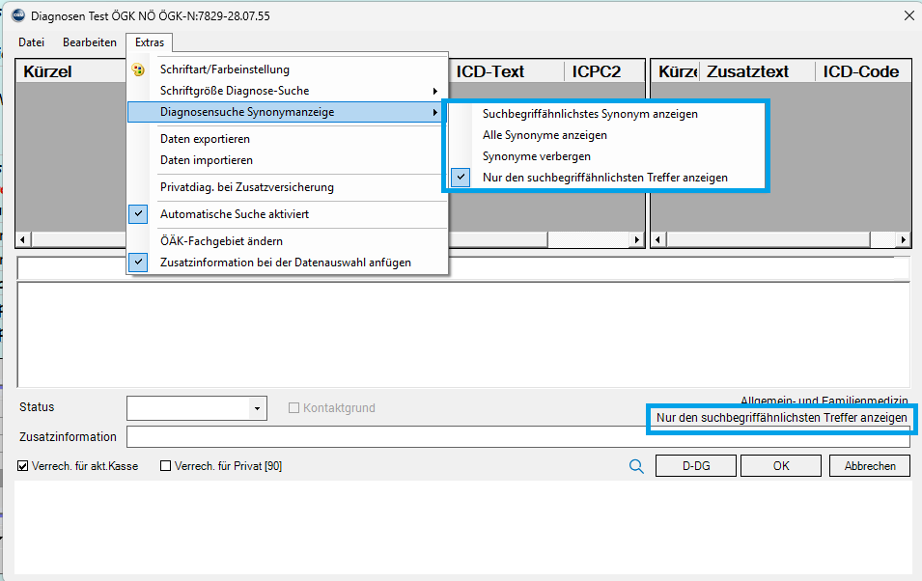Choose Synonyme verbergen option

(537, 156)
